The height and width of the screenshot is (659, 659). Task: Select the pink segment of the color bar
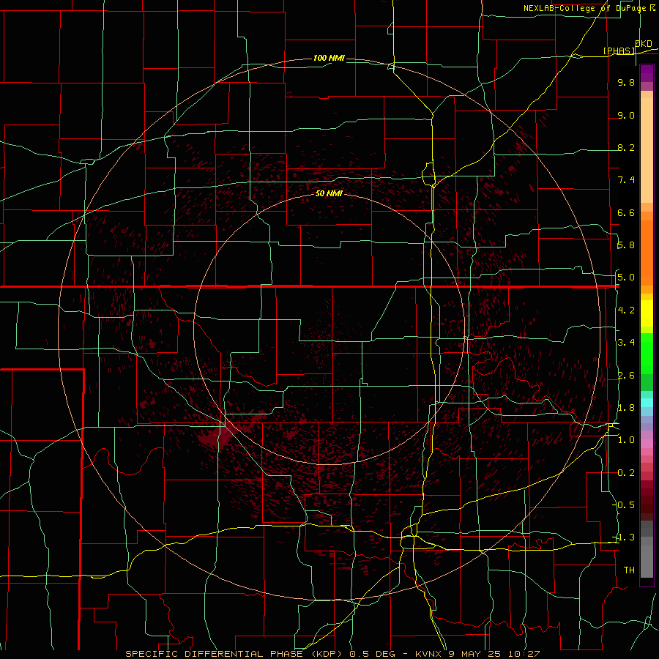click(x=647, y=444)
